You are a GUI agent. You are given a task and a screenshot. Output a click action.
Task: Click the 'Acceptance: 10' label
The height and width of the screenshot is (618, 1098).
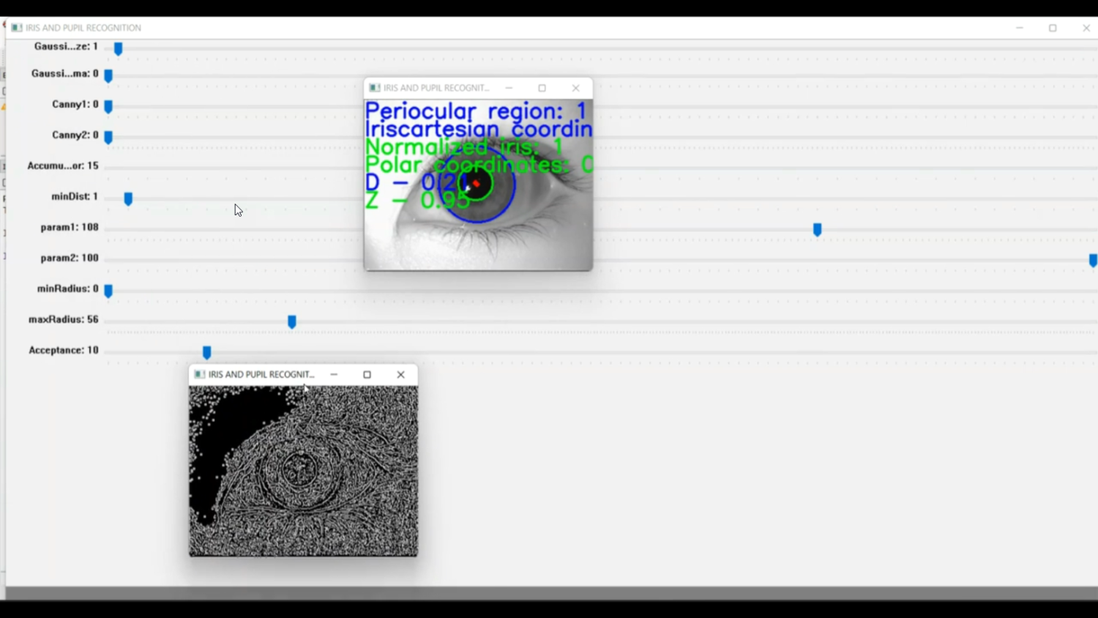(64, 350)
